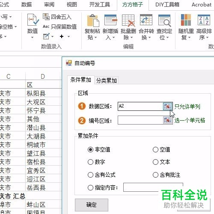Select the 非空值 radio button

click(90, 150)
